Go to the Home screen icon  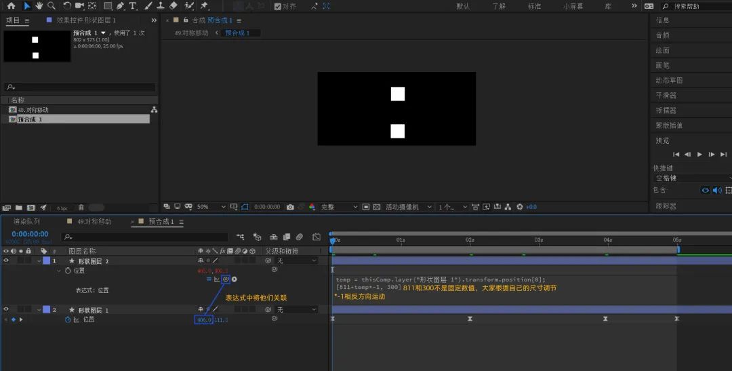tap(12, 6)
